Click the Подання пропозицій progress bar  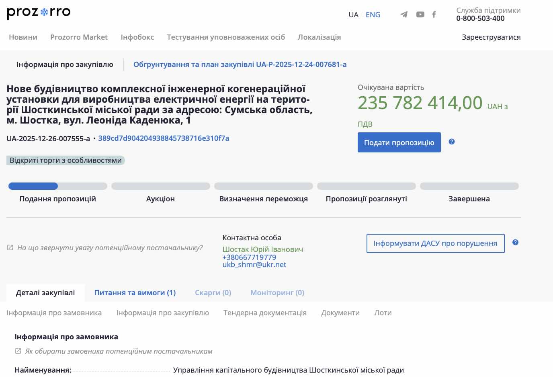coord(57,186)
